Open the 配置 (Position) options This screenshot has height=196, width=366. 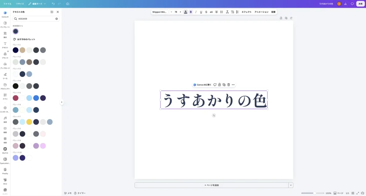(x=273, y=12)
